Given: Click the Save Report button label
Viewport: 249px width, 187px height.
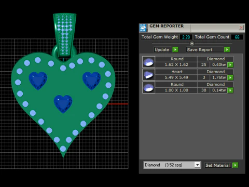Looking at the screenshot, I should point(200,50).
